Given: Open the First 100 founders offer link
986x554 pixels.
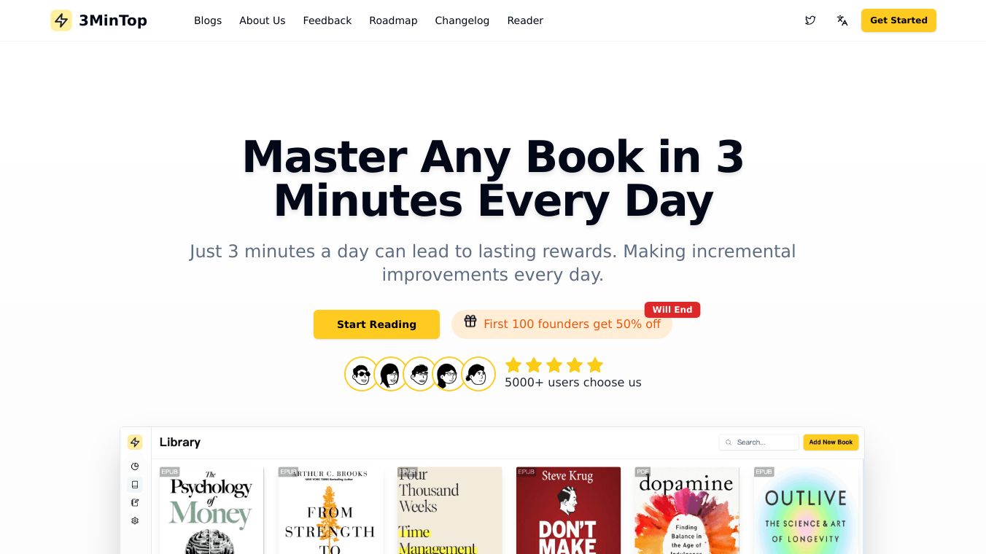Looking at the screenshot, I should point(562,324).
